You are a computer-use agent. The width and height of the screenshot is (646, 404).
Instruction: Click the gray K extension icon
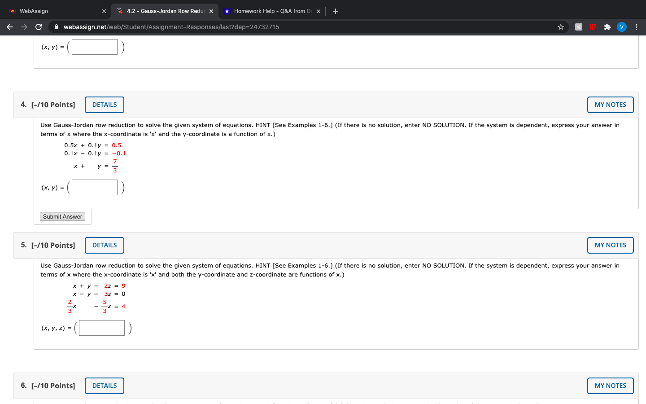click(x=579, y=27)
